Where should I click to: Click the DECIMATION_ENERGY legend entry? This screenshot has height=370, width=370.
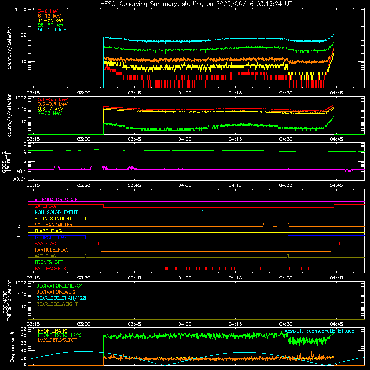[59, 286]
